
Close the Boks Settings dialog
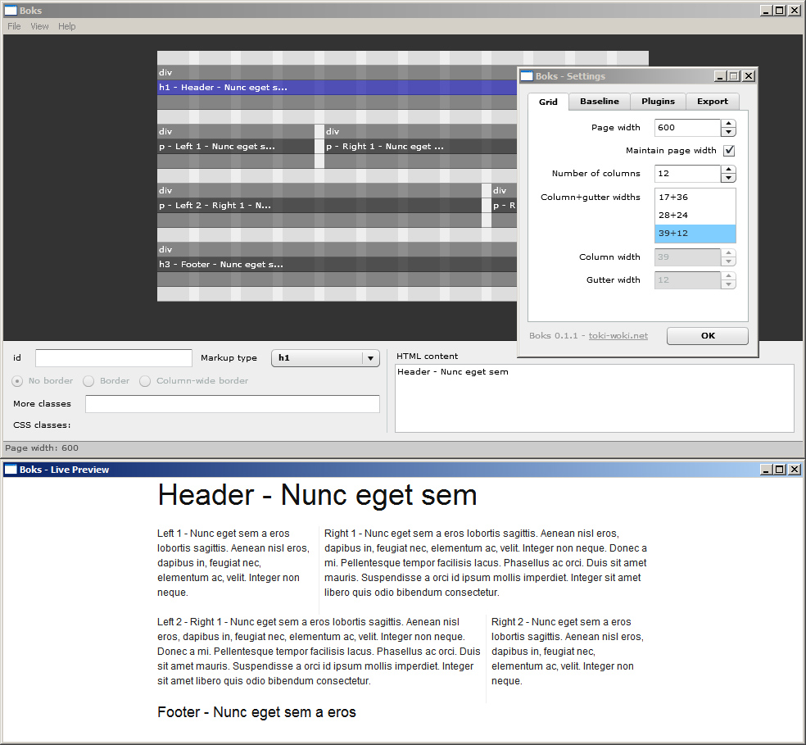[x=748, y=76]
